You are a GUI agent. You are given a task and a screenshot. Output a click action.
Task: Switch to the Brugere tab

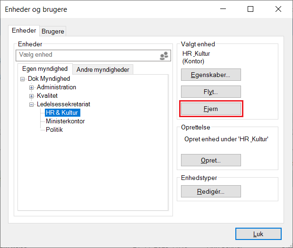coord(53,32)
